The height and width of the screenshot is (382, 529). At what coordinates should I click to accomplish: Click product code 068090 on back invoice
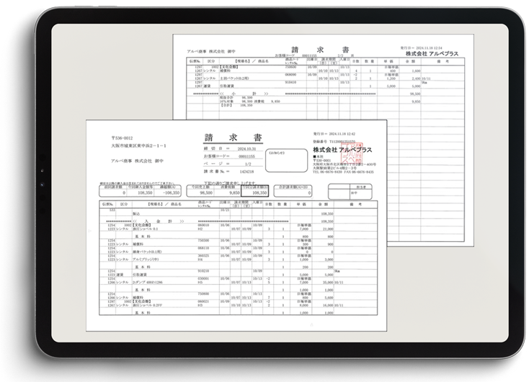tap(290, 74)
